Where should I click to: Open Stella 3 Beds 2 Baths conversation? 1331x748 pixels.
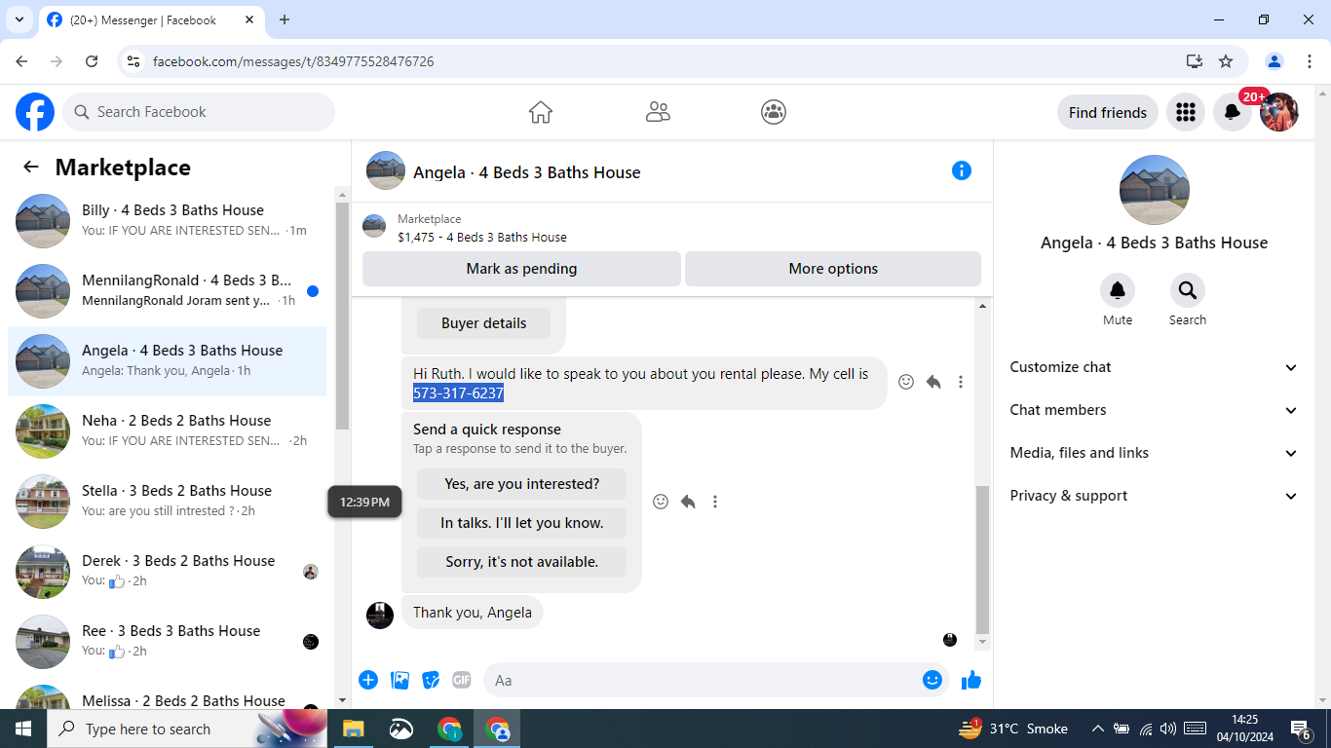(x=168, y=502)
